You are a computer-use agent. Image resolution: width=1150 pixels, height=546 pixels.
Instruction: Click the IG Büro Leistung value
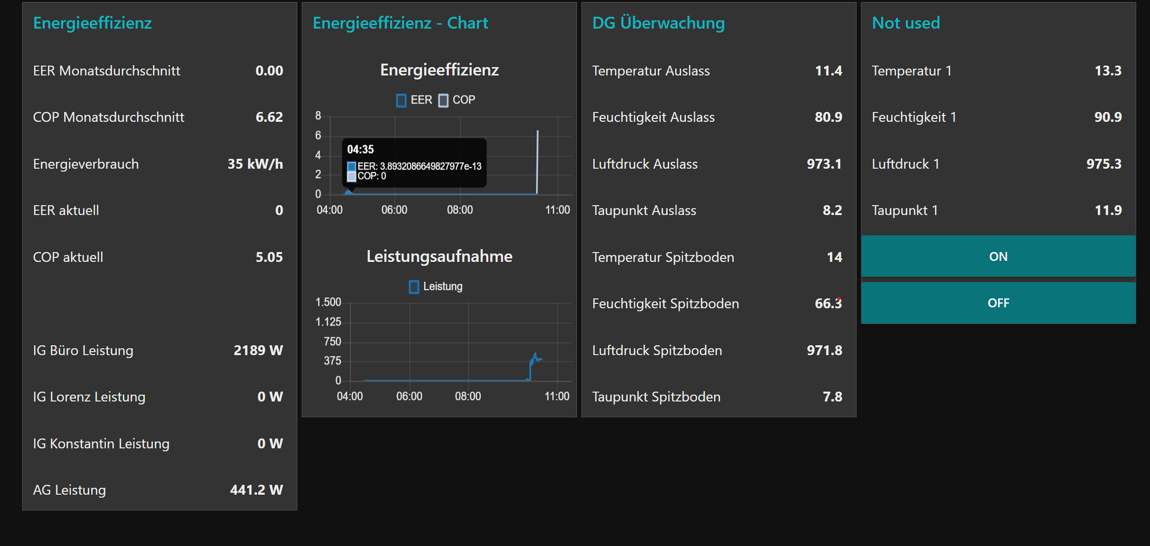coord(258,350)
